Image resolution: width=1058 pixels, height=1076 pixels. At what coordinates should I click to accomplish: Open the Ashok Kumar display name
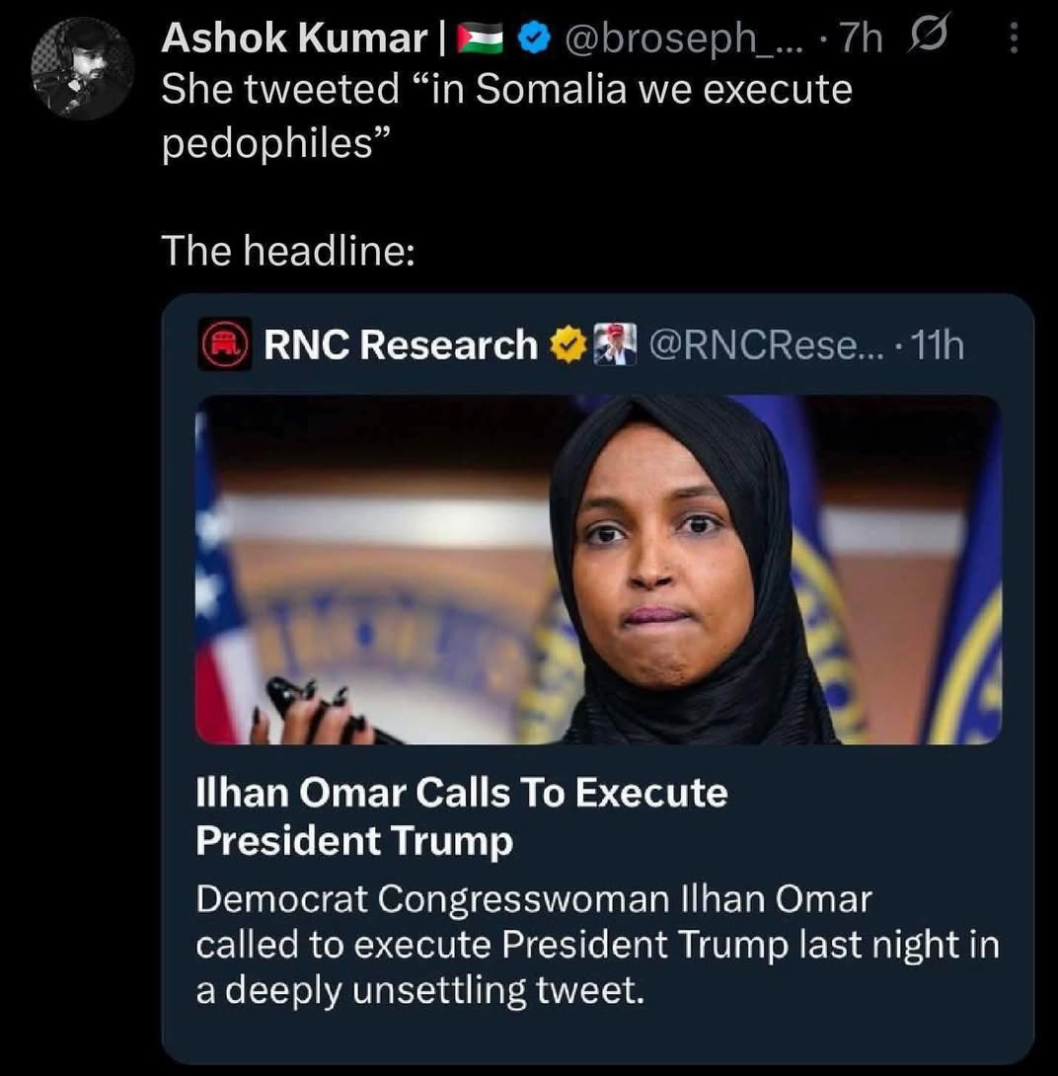point(292,38)
